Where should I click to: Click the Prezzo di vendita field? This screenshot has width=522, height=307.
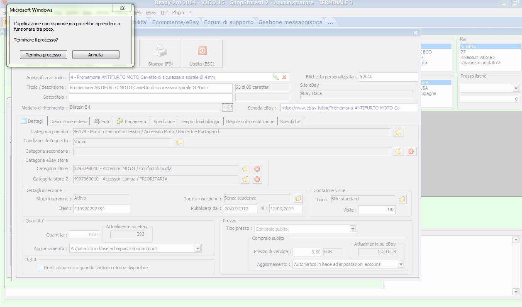point(307,252)
